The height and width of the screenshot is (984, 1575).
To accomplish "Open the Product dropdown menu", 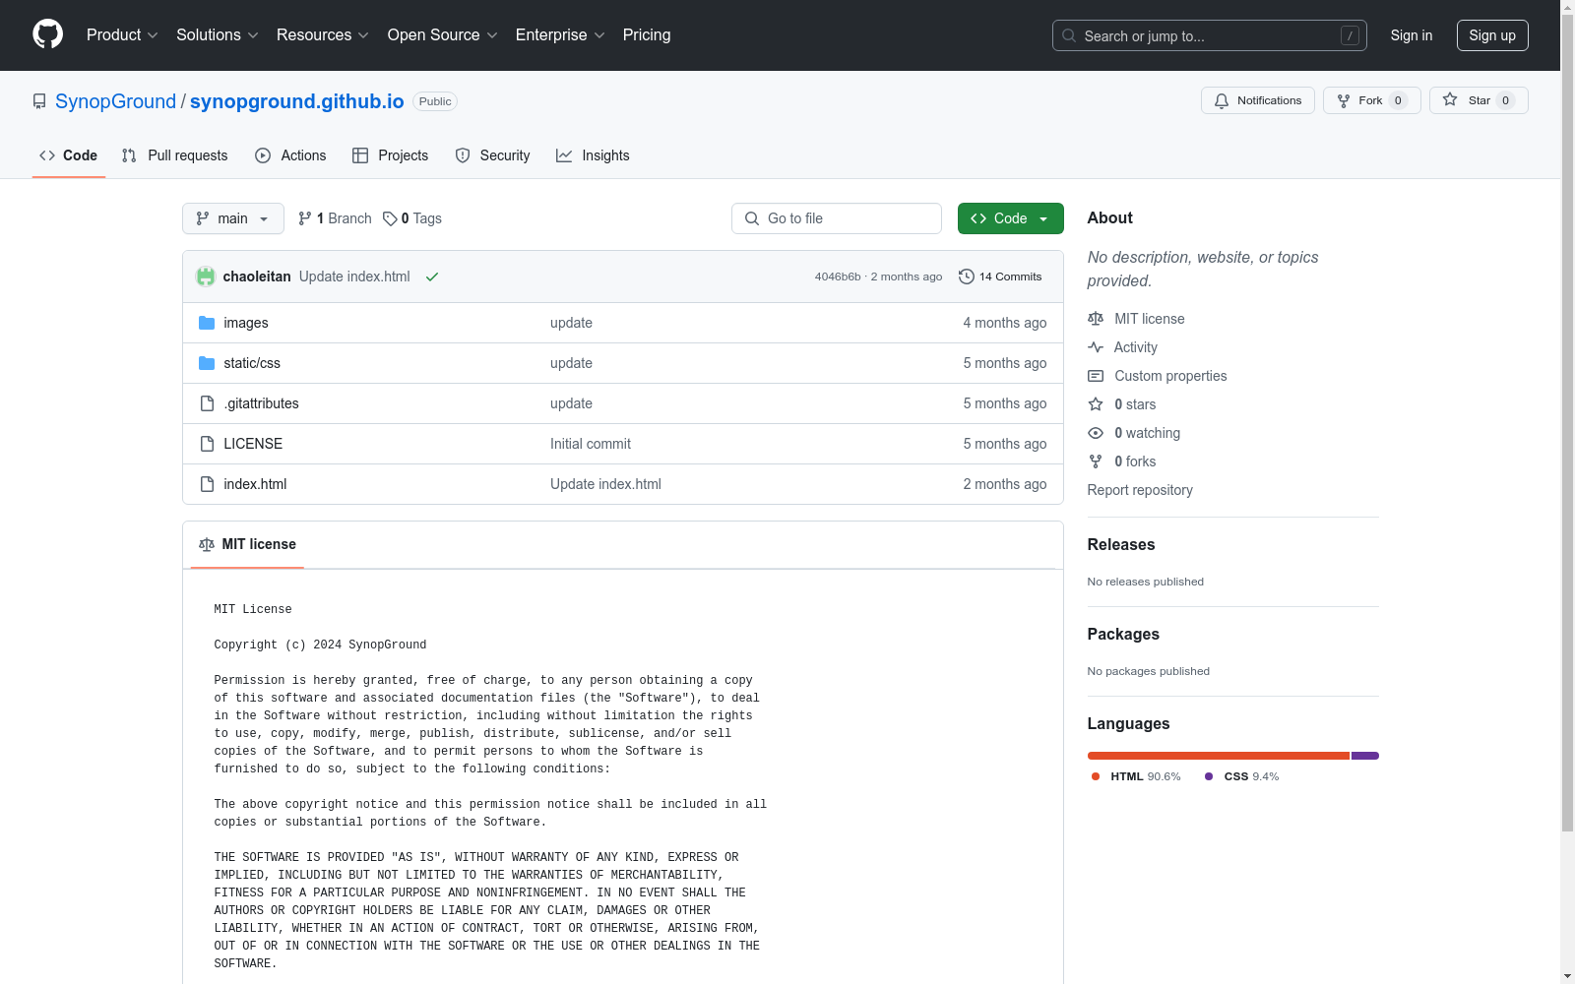I will (122, 34).
